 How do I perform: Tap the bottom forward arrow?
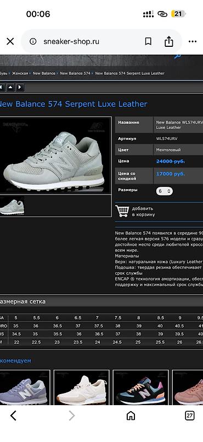pos(72,416)
